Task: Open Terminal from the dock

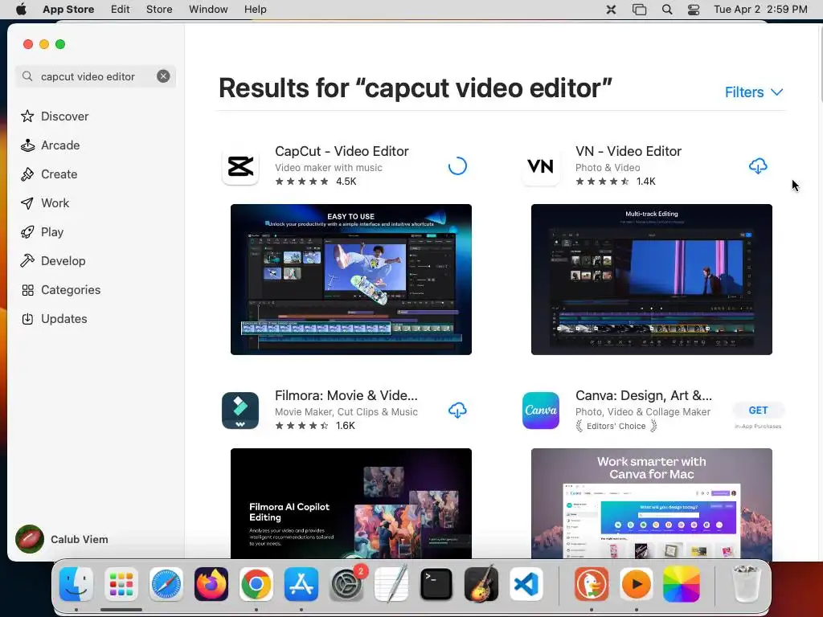Action: [x=436, y=584]
